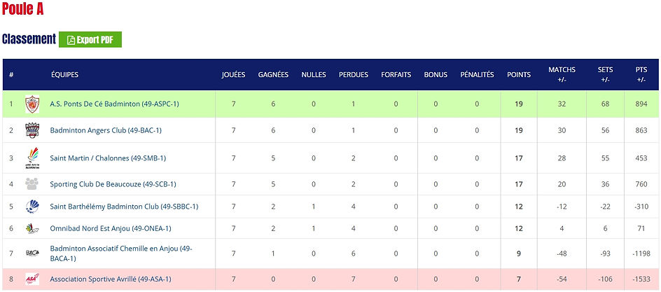
Task: Open Saint Martin / Chalonnes team page
Action: coord(108,158)
